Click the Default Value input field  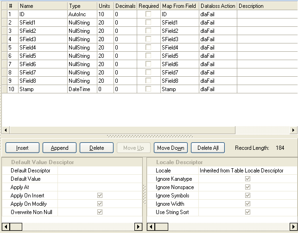[x=100, y=179]
